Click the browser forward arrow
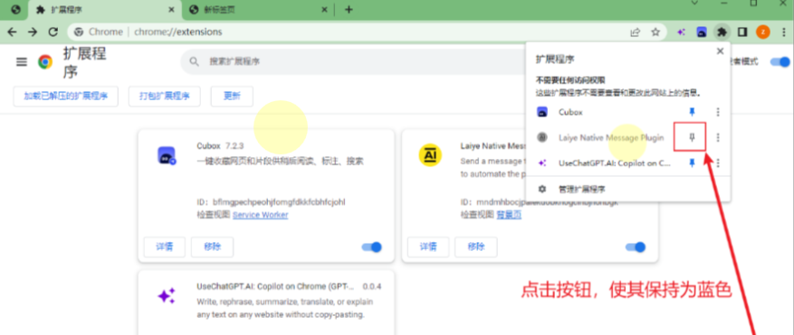The height and width of the screenshot is (335, 794). coord(33,32)
